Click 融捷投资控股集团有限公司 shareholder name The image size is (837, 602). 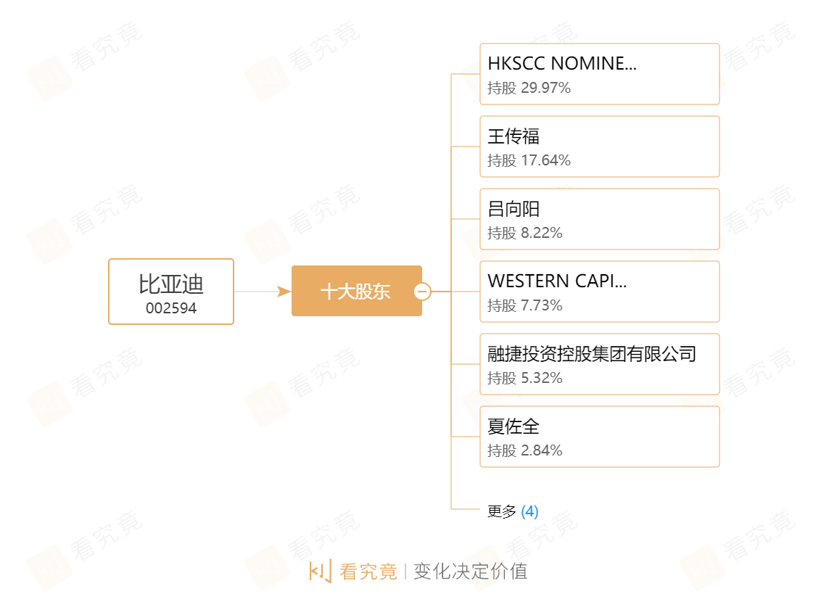click(592, 354)
